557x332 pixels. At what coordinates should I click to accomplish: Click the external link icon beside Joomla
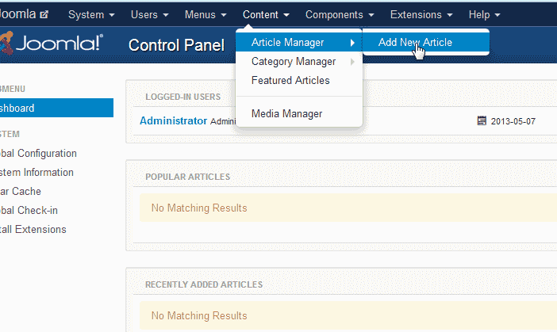pos(44,15)
